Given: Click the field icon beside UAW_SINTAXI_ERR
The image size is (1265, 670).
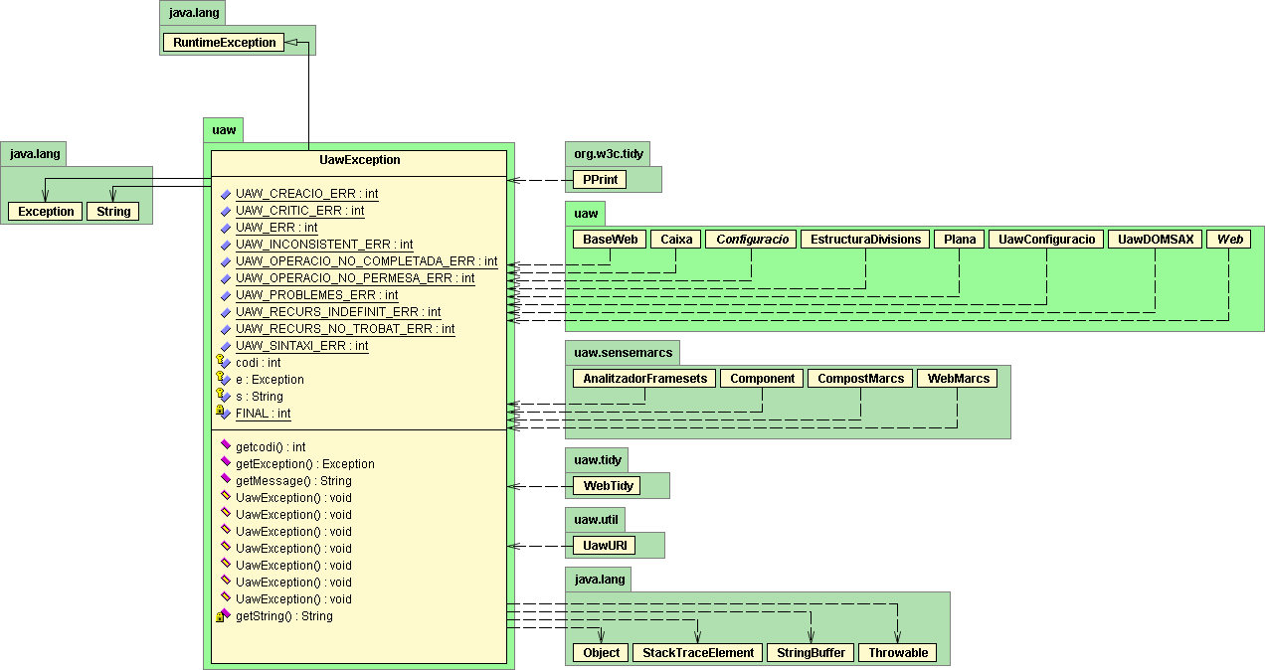Looking at the screenshot, I should [226, 346].
